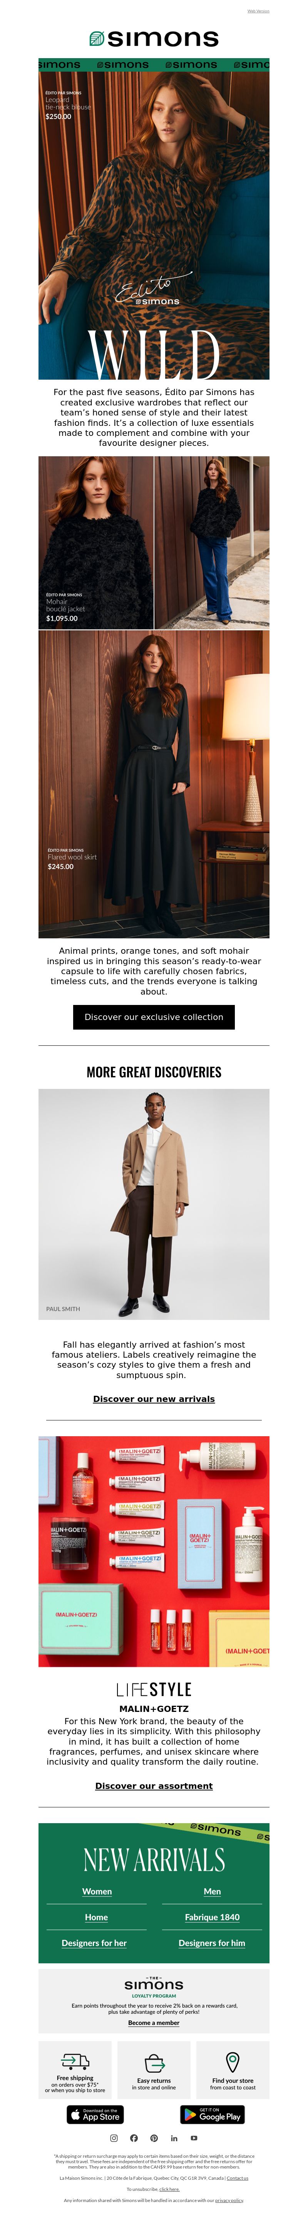This screenshot has width=308, height=2224.
Task: Open the Simons YouTube icon
Action: point(193,2138)
